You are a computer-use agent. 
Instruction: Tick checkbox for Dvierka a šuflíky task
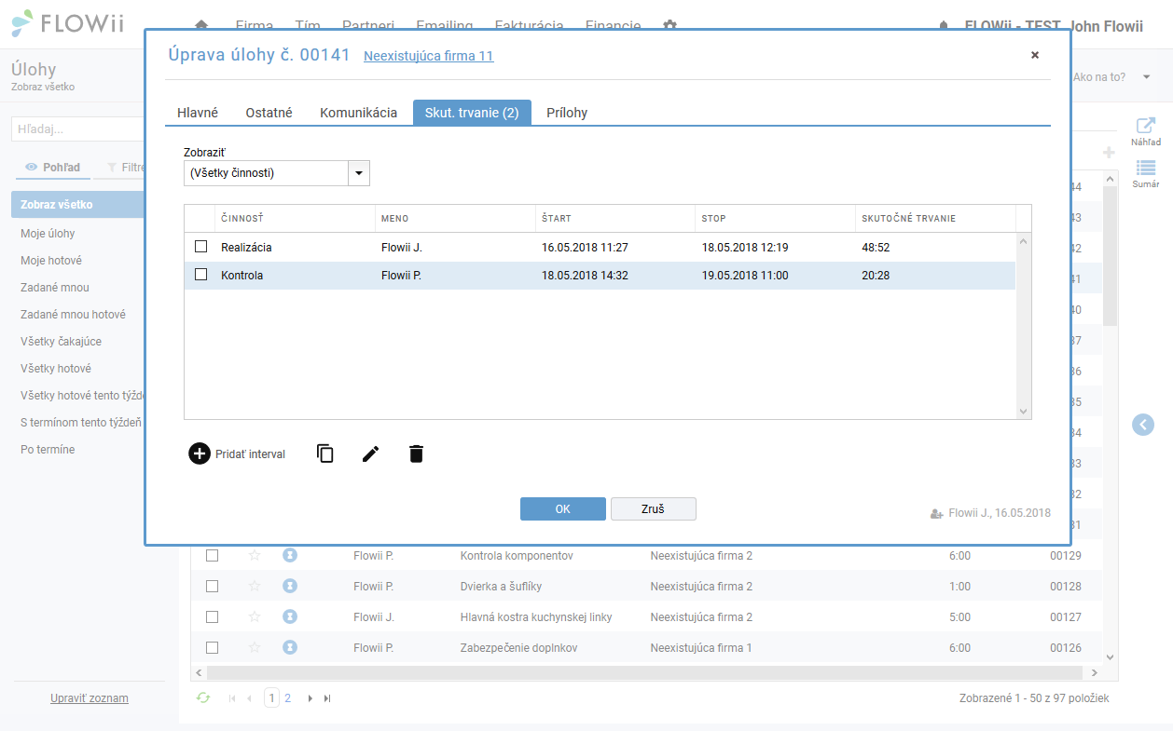212,587
